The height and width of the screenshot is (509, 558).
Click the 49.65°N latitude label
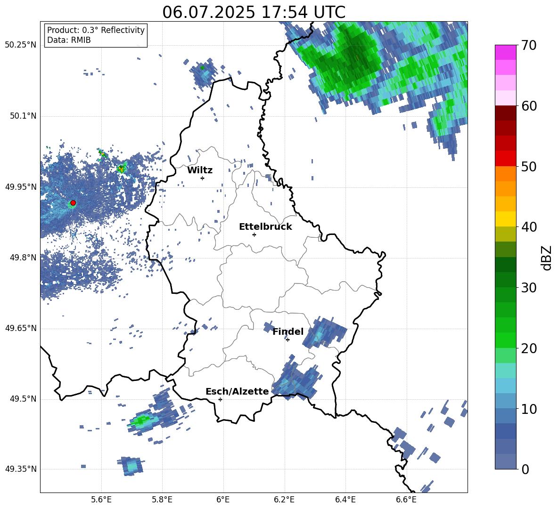[21, 328]
